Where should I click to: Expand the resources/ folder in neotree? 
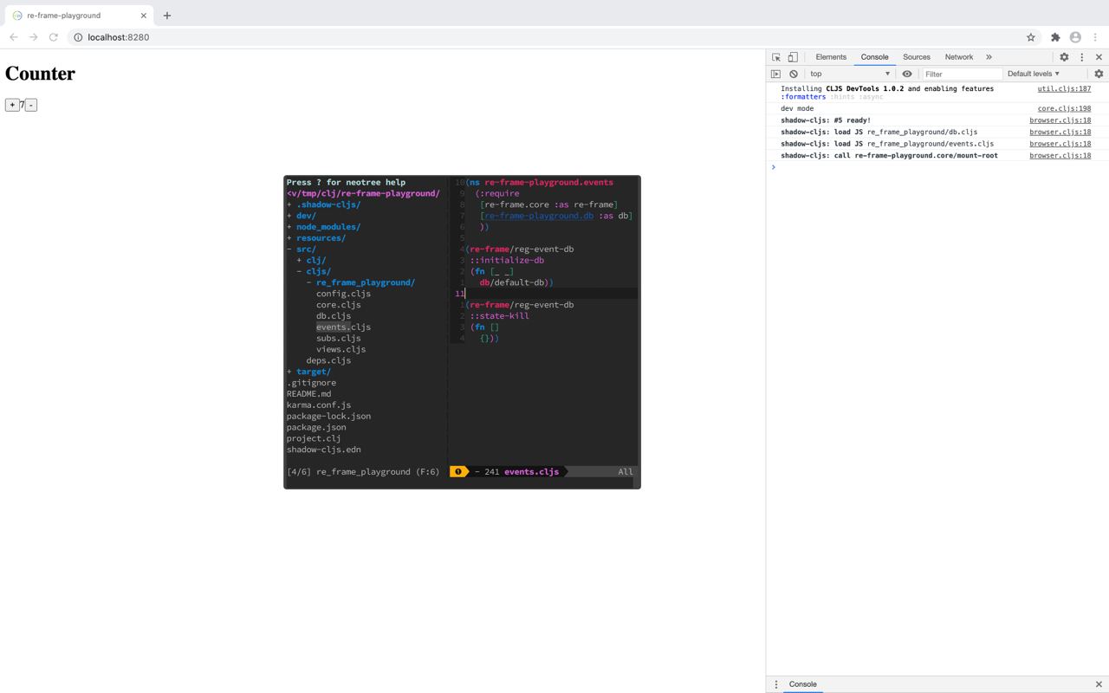(316, 238)
